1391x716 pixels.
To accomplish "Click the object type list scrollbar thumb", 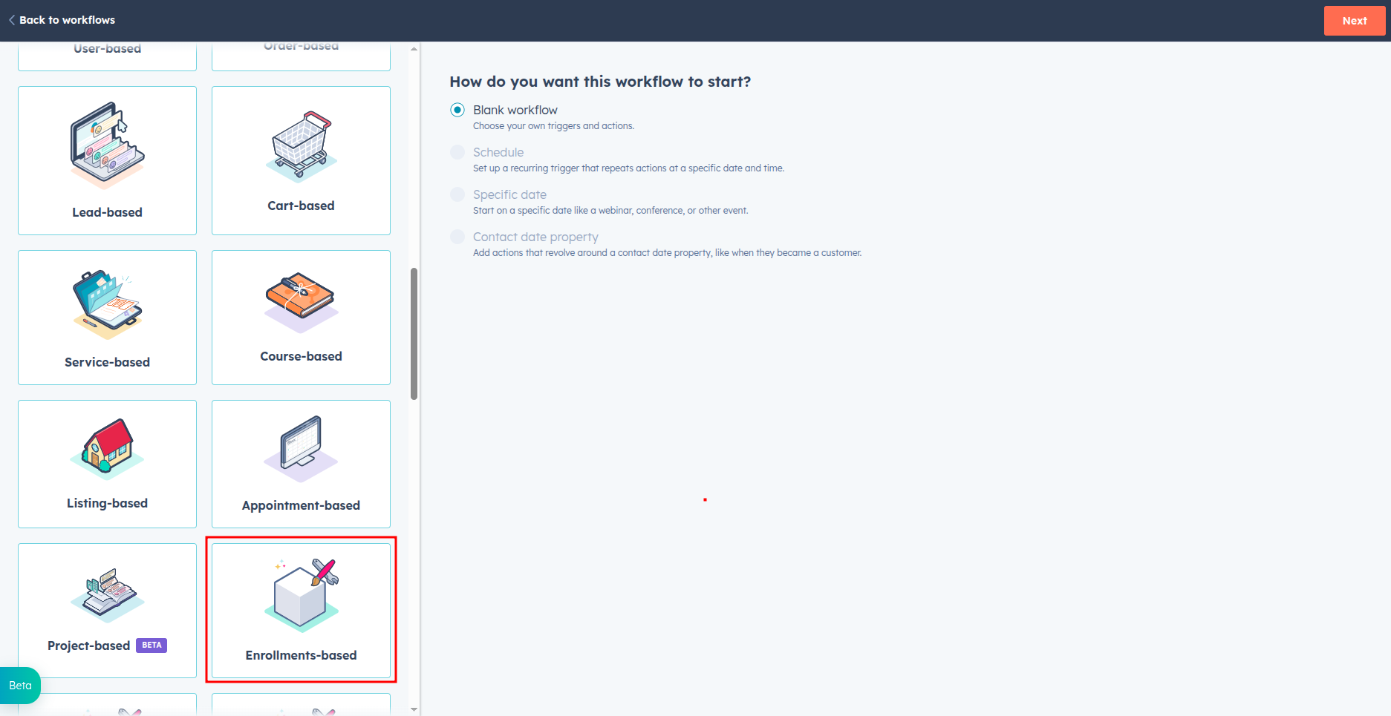I will click(x=414, y=334).
